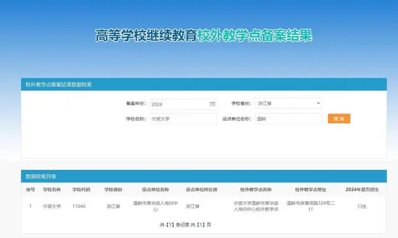Click the 招生 status cell

pyautogui.click(x=362, y=206)
